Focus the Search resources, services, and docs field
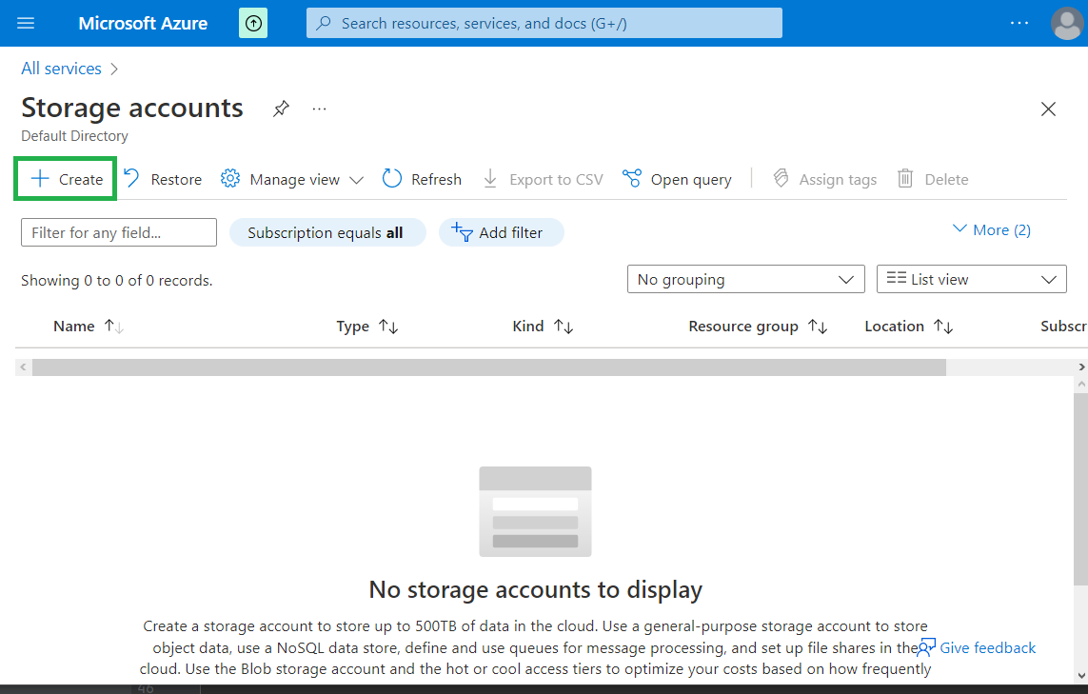The width and height of the screenshot is (1088, 694). (544, 23)
